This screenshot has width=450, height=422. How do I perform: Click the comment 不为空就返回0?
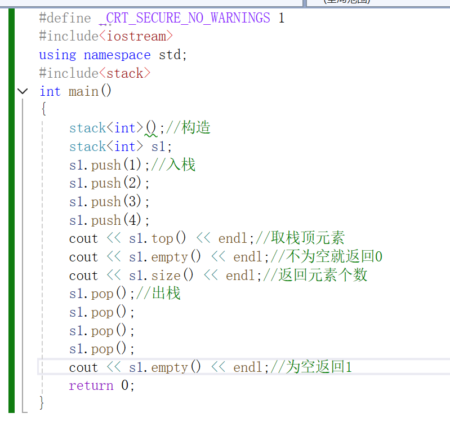point(326,257)
